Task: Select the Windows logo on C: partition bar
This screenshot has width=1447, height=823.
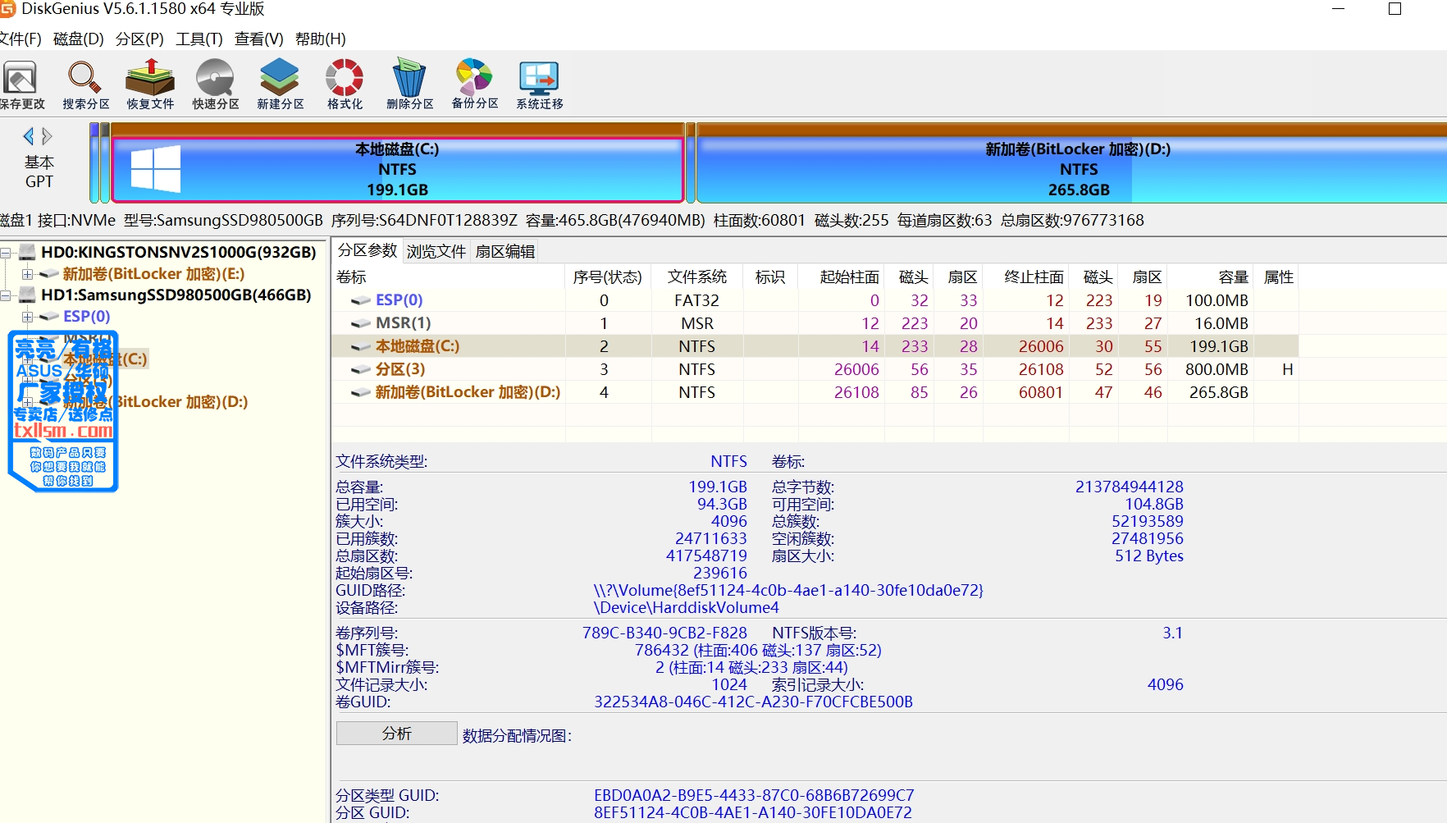Action: [x=156, y=168]
